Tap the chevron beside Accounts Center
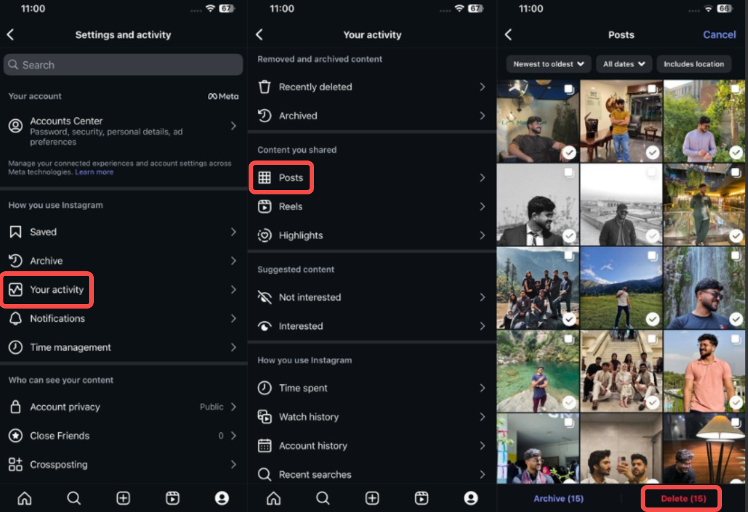Screen dimensions: 748x512 point(233,126)
